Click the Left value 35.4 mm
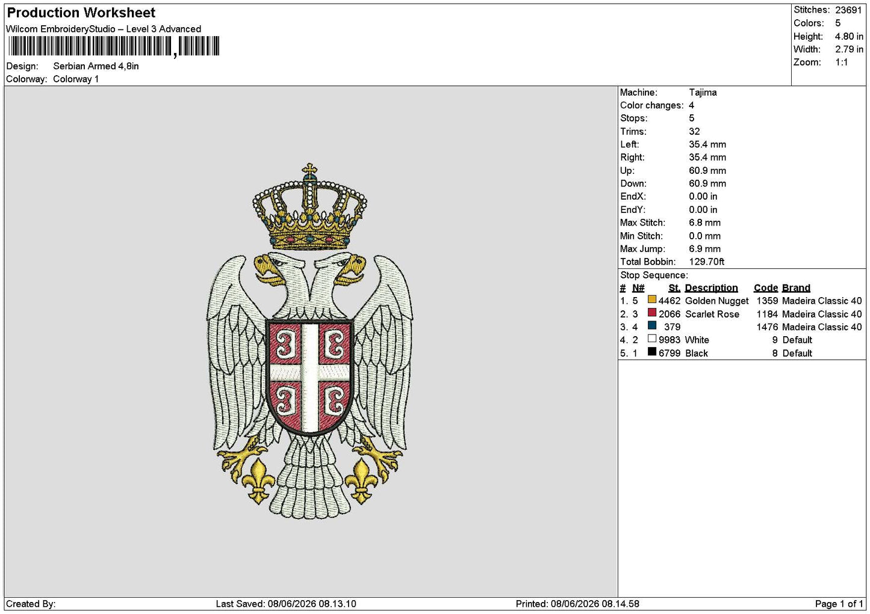 click(707, 144)
